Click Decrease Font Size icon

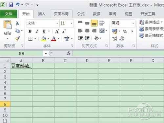64,31
